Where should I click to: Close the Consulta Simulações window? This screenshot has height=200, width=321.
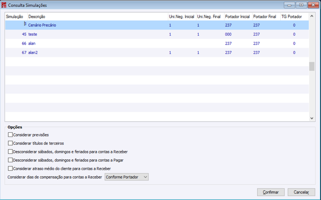tap(313, 5)
